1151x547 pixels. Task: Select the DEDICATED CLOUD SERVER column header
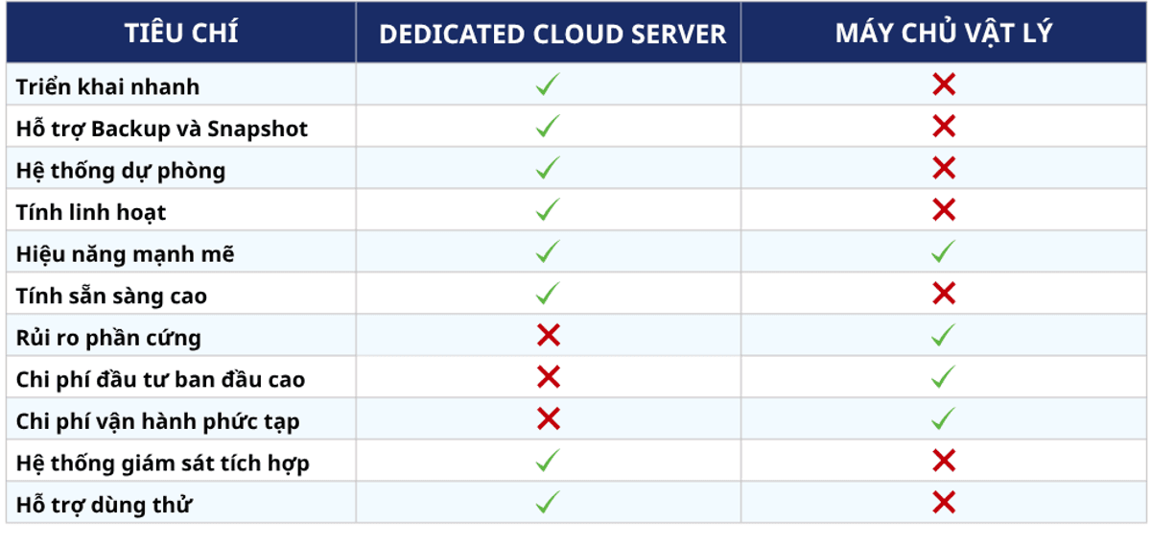point(552,35)
